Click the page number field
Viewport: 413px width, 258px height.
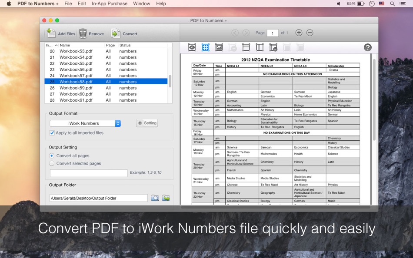pyautogui.click(x=273, y=33)
